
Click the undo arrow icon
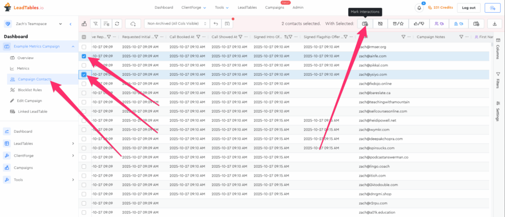(x=215, y=23)
